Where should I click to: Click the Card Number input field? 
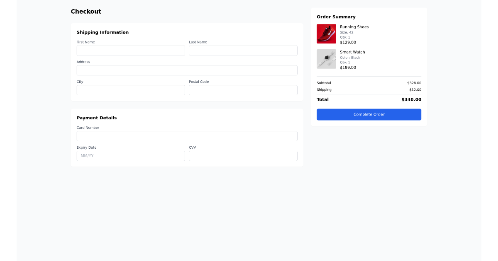coord(187,136)
